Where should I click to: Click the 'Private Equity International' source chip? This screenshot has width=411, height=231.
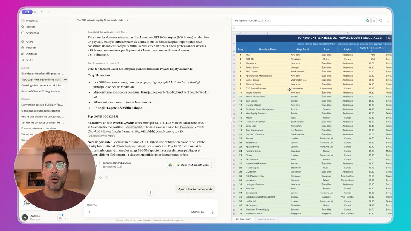(131, 146)
